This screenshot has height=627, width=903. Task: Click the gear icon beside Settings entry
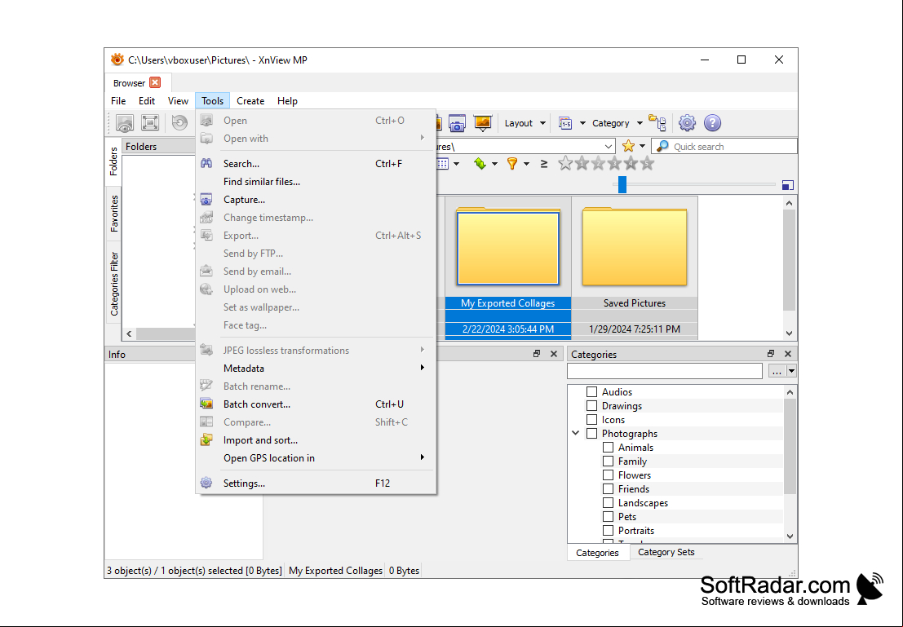206,483
